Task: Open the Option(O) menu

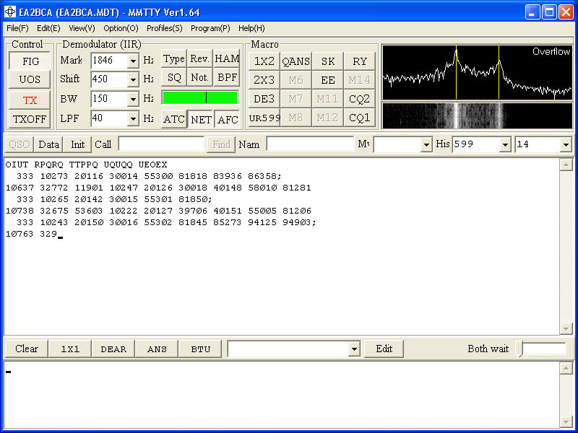Action: (x=121, y=28)
